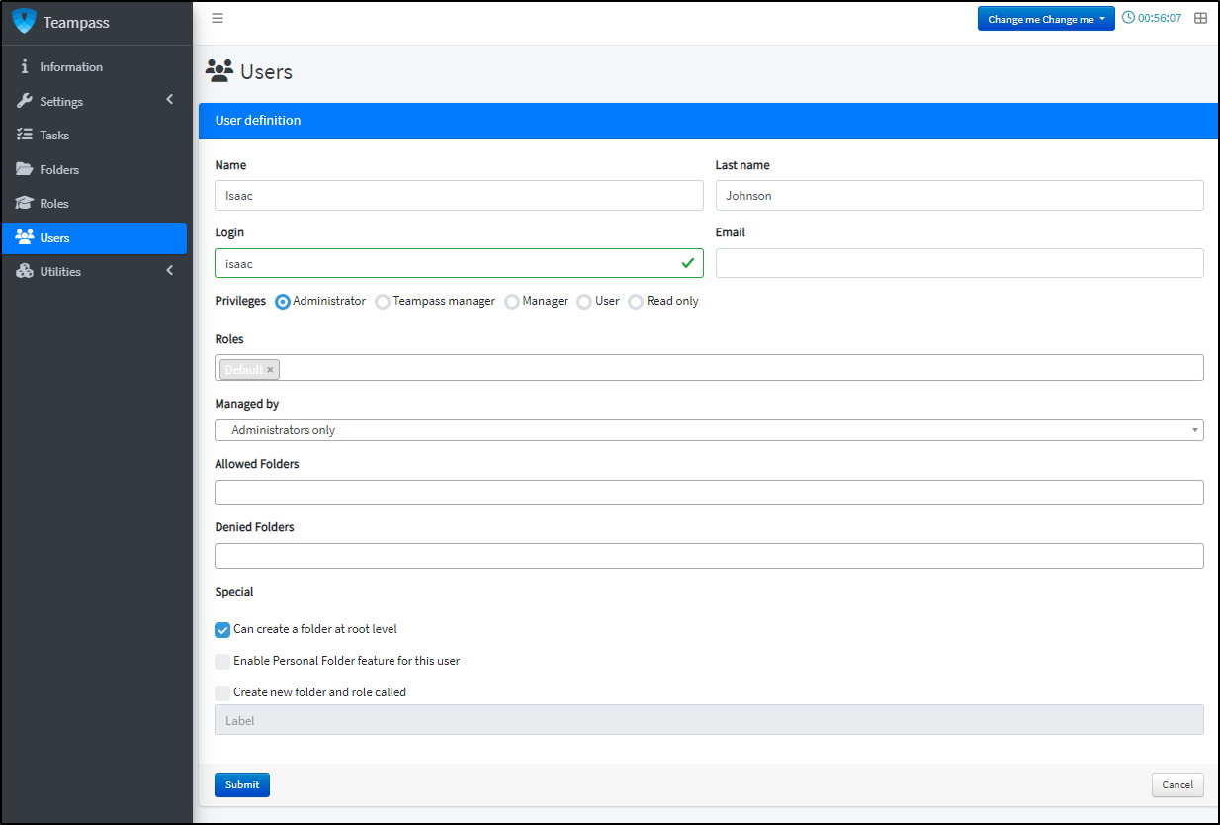Click the Information 'i' sidebar icon
This screenshot has height=825, width=1220.
coord(25,67)
